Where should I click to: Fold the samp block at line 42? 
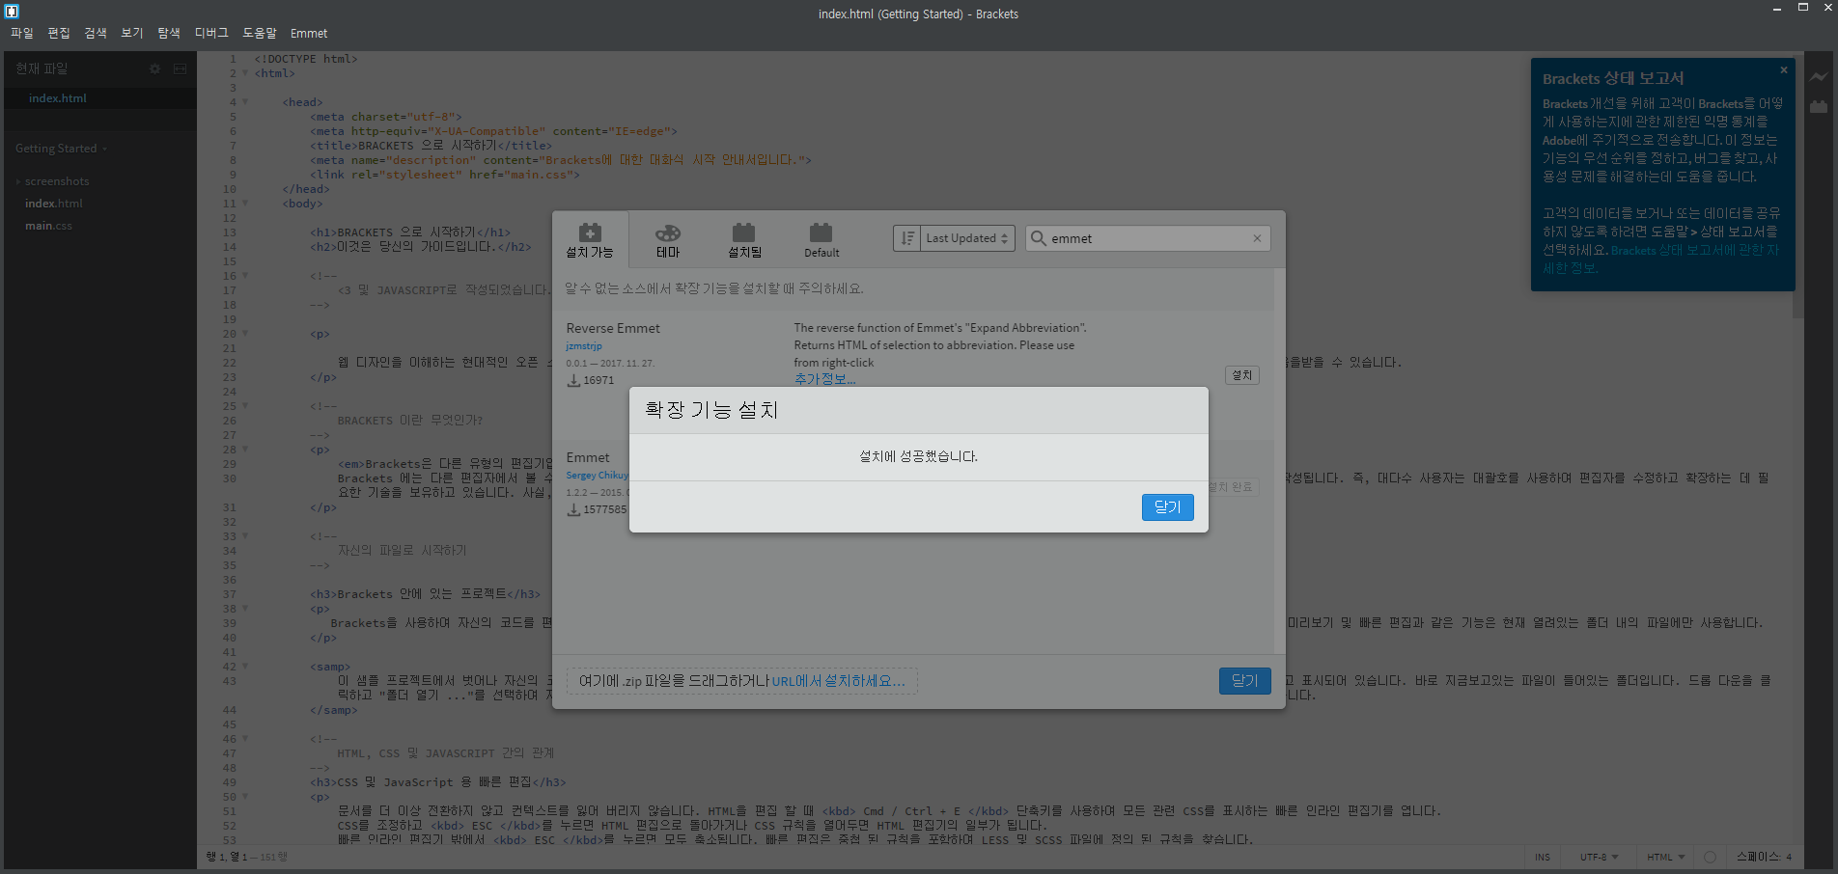[245, 667]
